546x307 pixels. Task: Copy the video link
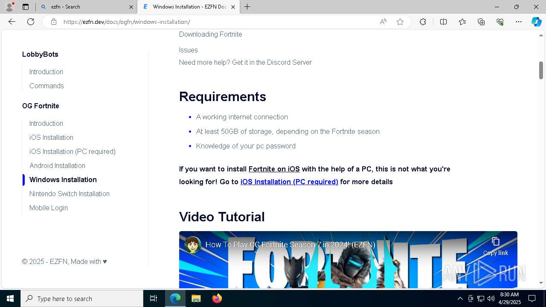(496, 246)
